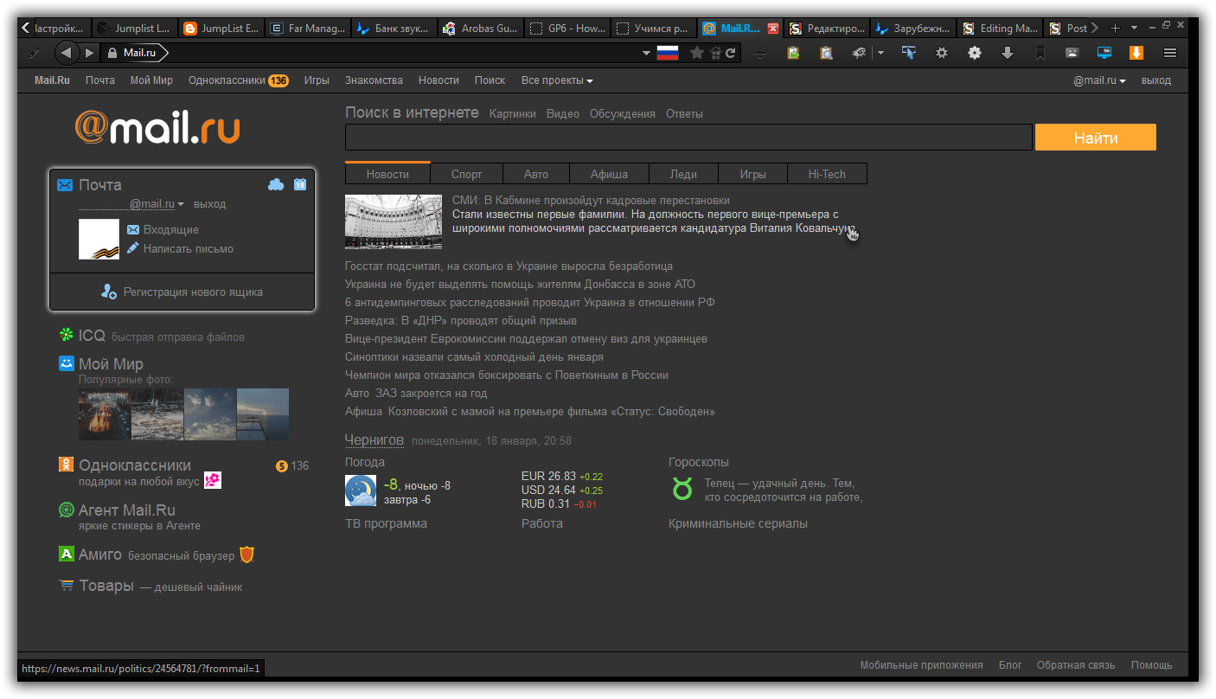This screenshot has height=699, width=1216.
Task: Click the Амиго green browser icon
Action: point(67,554)
